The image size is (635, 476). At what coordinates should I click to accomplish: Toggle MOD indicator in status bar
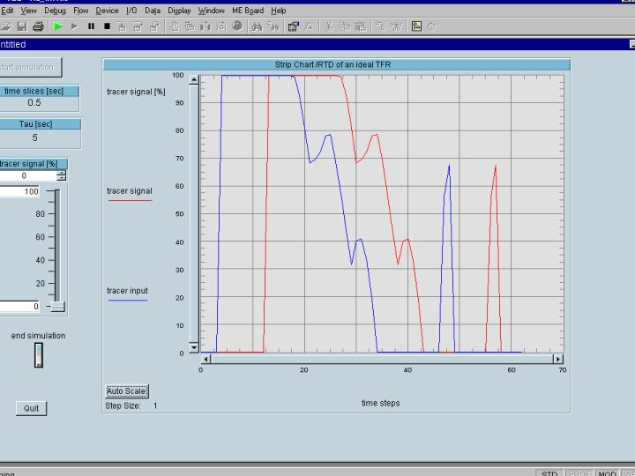[x=607, y=473]
